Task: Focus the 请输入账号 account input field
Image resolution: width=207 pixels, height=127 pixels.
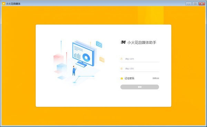Action: click(x=140, y=59)
